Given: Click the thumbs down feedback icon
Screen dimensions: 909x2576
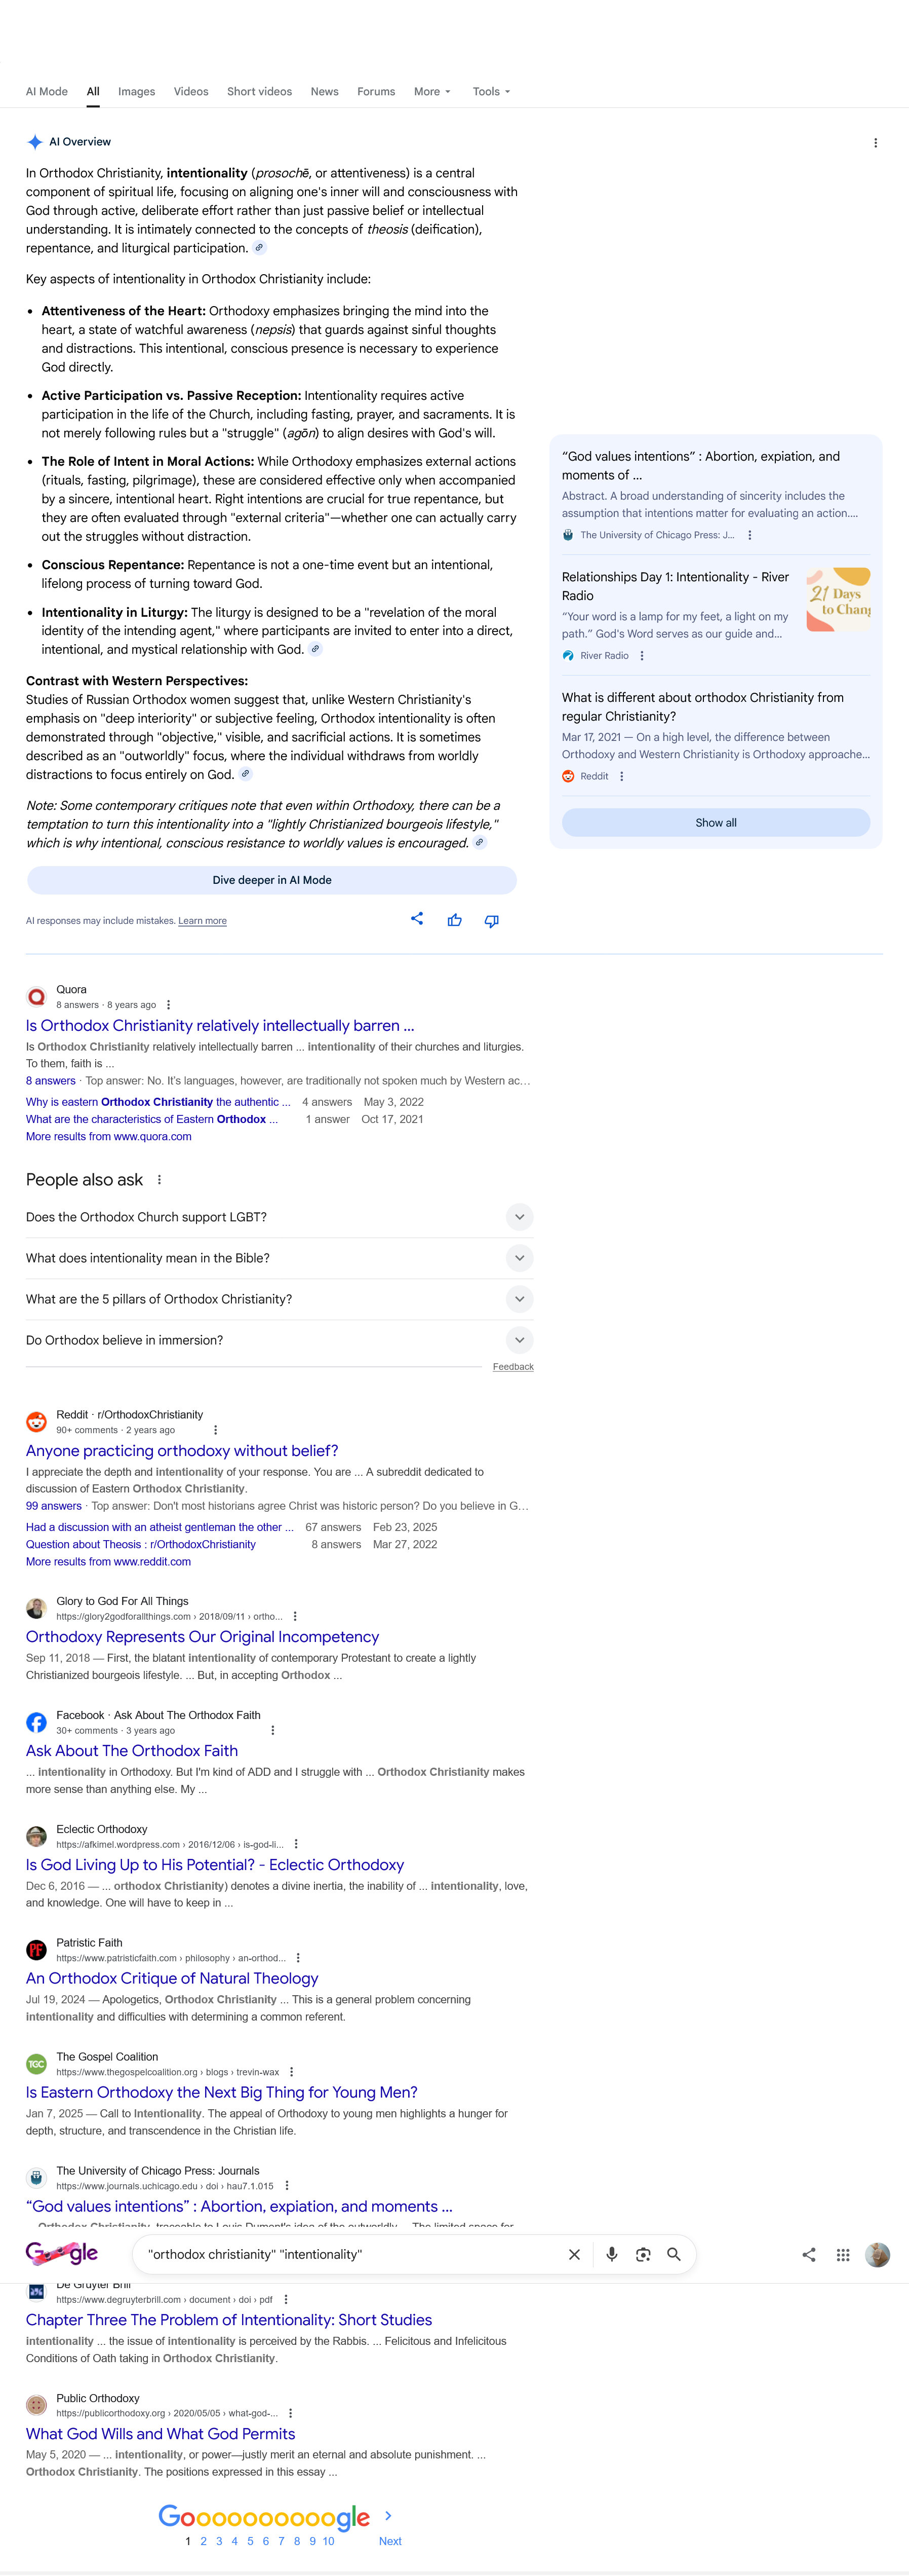Looking at the screenshot, I should coord(491,920).
